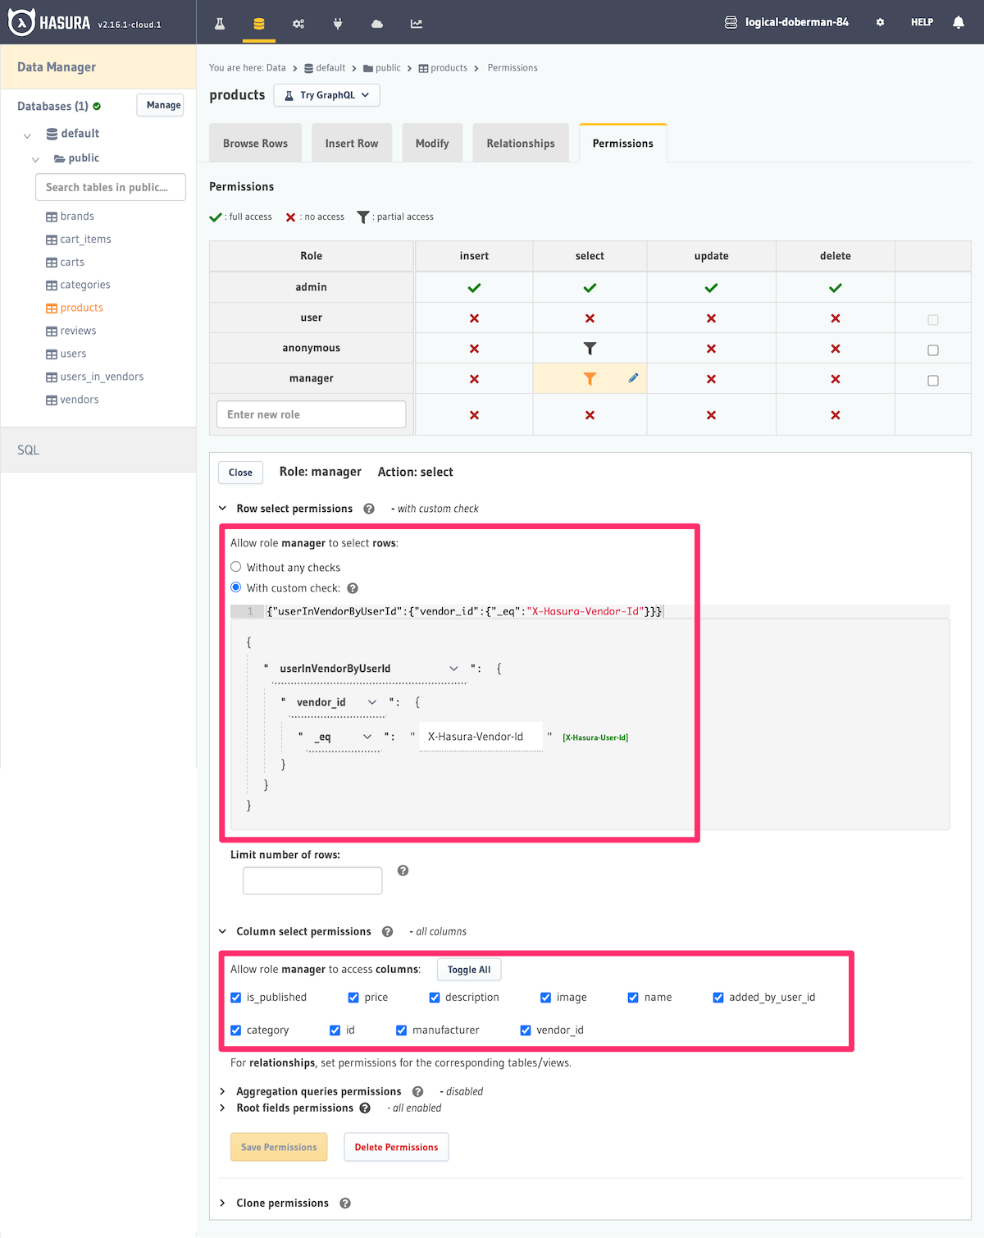Open the API Explorer flask icon
Image resolution: width=984 pixels, height=1238 pixels.
pos(219,22)
